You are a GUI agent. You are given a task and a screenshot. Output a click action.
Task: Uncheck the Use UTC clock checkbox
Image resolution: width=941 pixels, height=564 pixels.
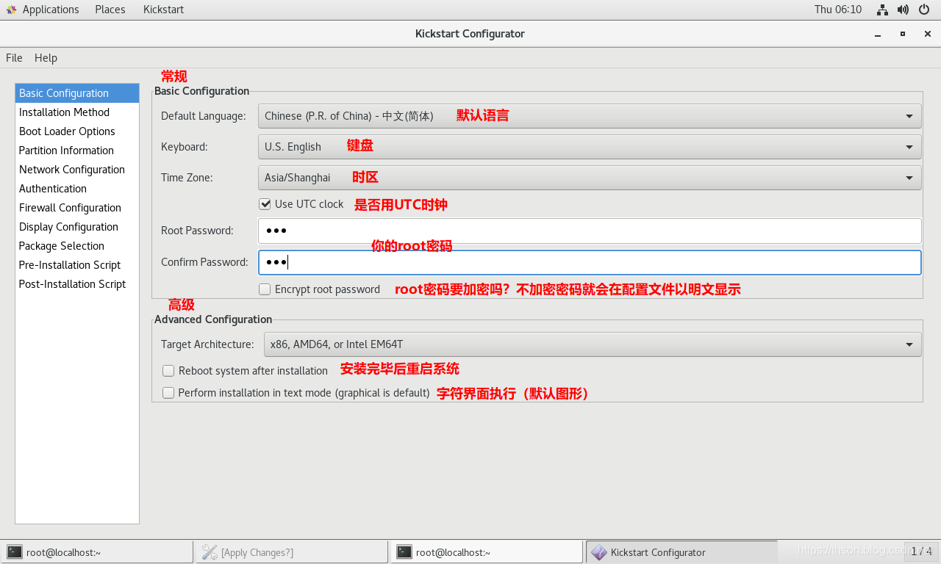click(265, 204)
